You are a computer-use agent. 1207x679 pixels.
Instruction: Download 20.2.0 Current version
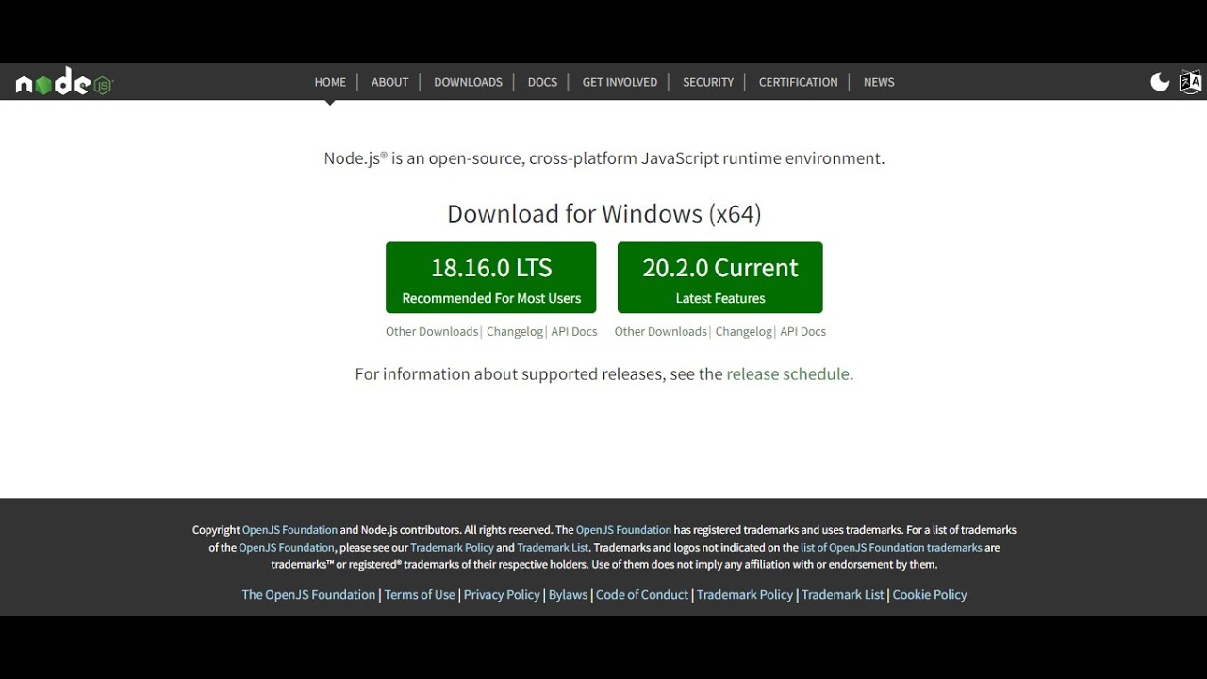719,277
